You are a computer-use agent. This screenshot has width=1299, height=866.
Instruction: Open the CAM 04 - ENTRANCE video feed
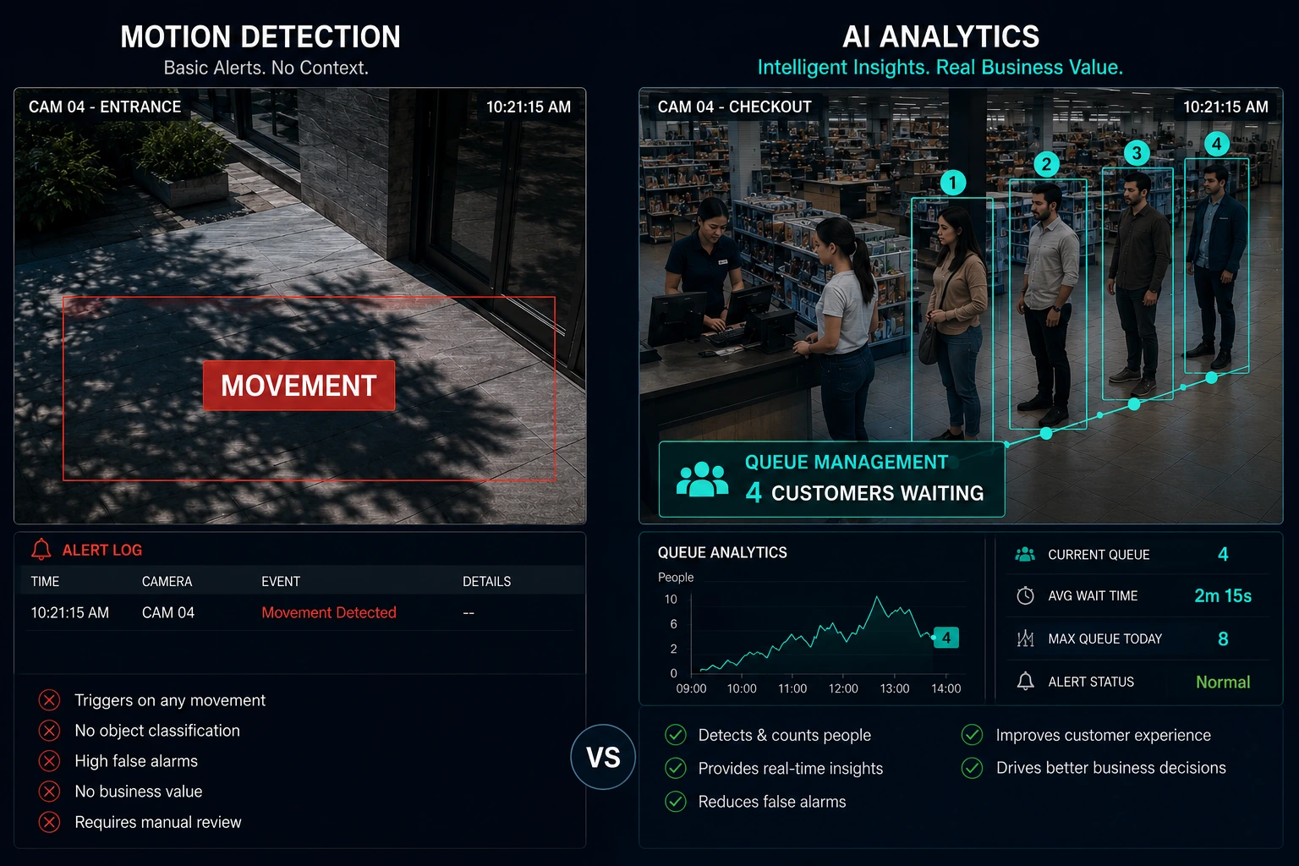(300, 306)
